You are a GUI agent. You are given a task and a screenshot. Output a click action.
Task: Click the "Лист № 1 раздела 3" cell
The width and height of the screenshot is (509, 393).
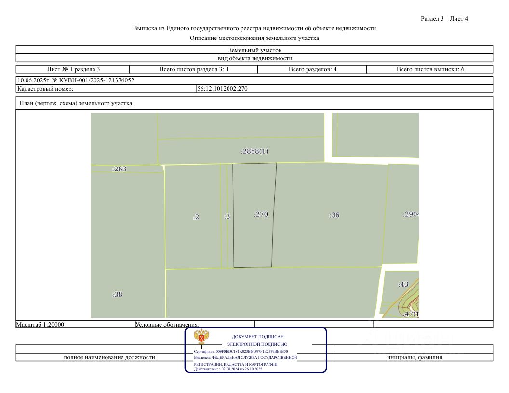pos(73,69)
